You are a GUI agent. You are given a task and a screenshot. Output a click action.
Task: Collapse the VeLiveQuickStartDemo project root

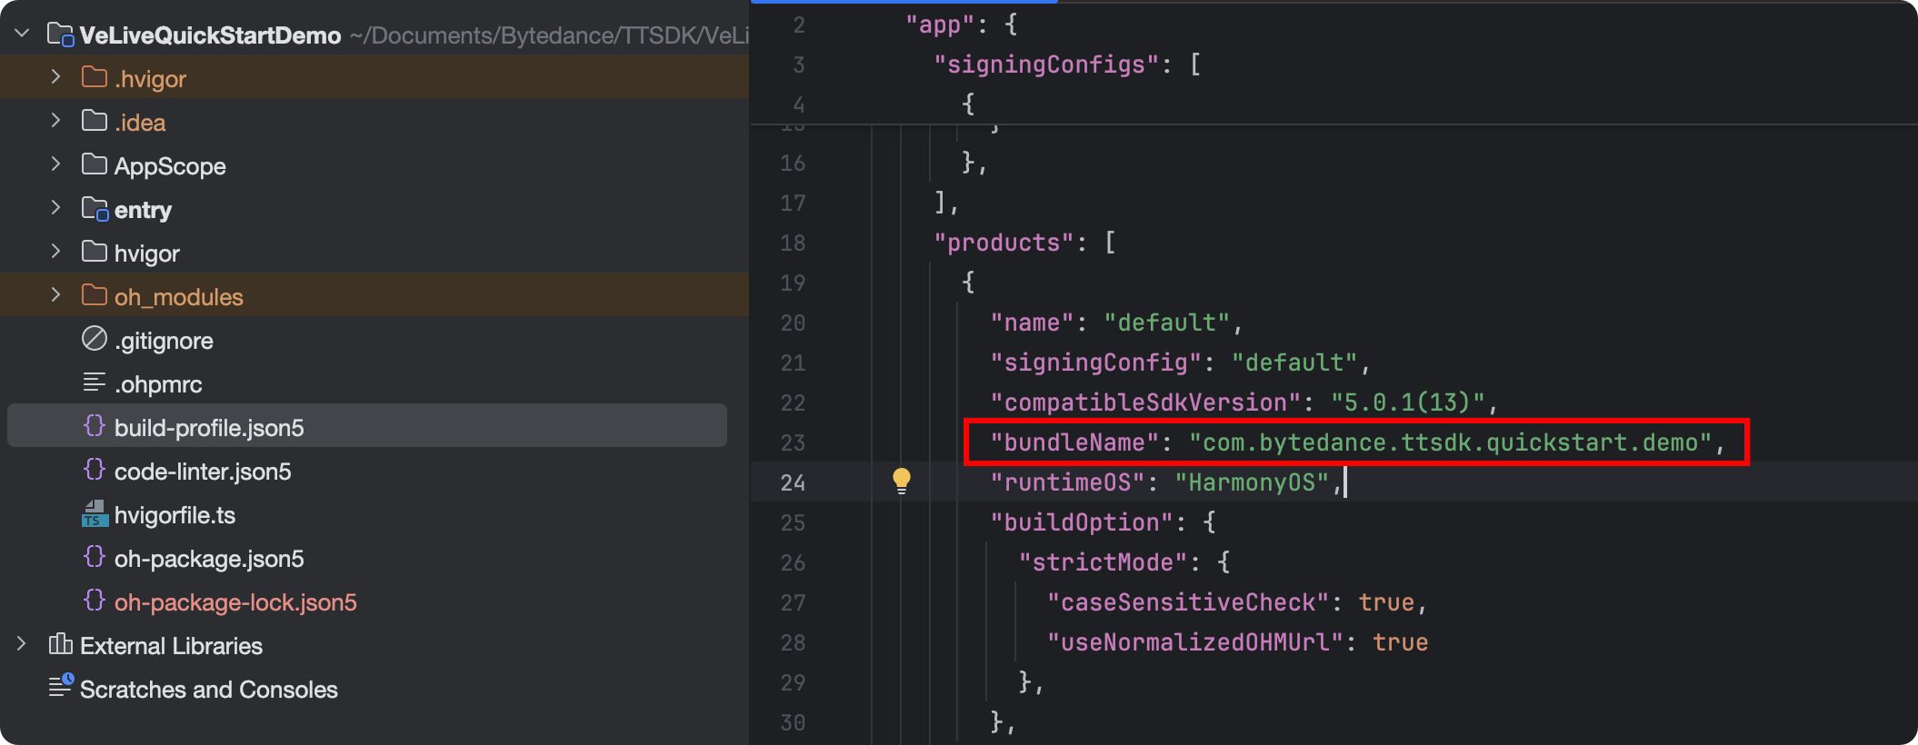[x=22, y=34]
